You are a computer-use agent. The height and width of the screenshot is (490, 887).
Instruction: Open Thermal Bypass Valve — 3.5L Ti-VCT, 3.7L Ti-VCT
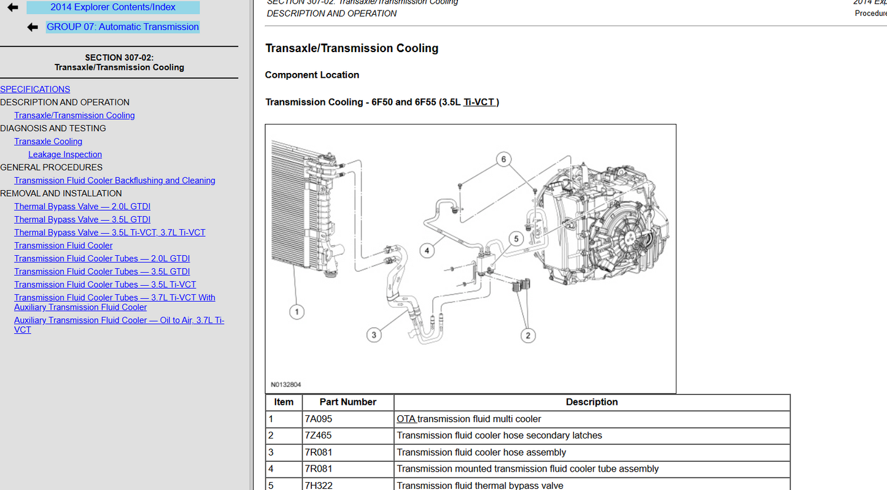tap(110, 232)
